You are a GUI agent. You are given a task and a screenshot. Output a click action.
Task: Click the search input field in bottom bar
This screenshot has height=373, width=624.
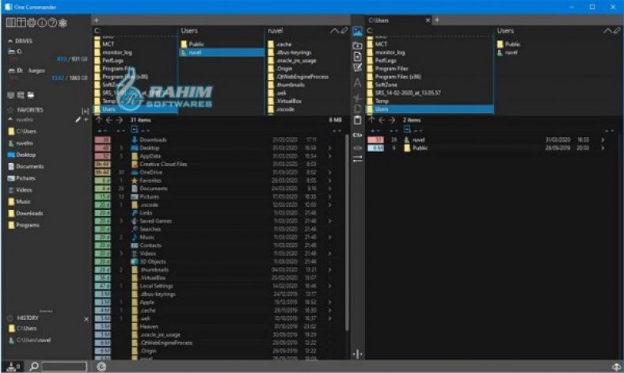point(64,366)
